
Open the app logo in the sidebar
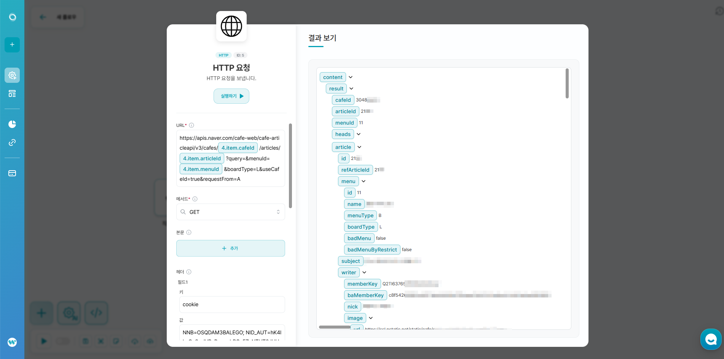12,17
